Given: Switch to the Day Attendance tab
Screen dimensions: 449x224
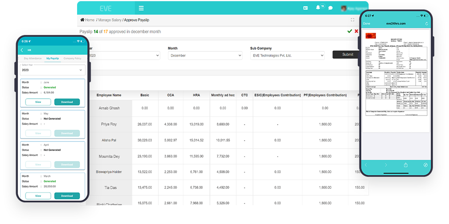Looking at the screenshot, I should pyautogui.click(x=32, y=59).
